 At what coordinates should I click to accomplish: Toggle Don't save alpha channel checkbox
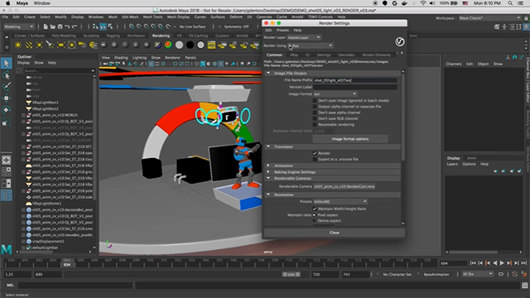pos(315,113)
